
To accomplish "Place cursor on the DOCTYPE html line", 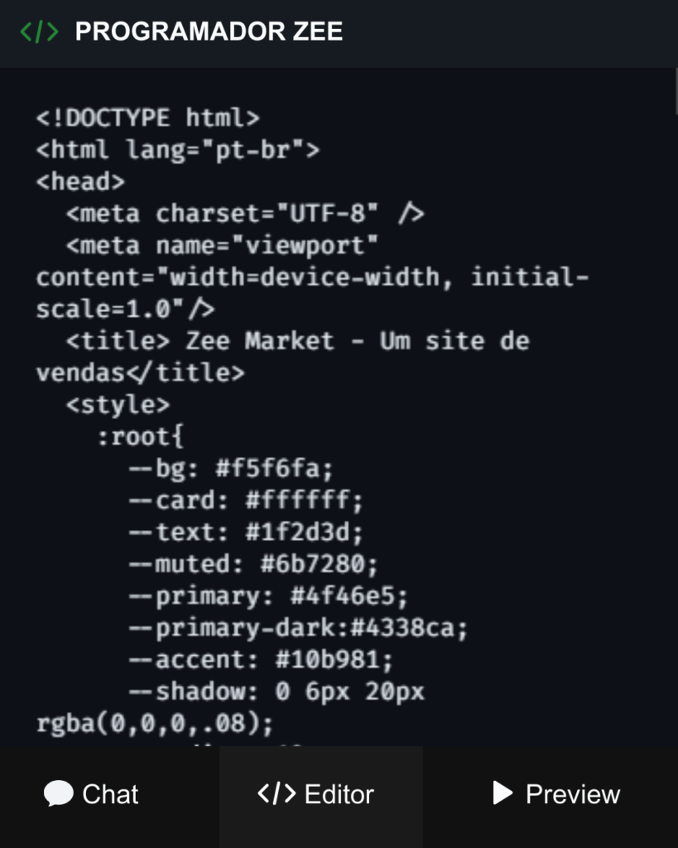I will click(x=147, y=118).
